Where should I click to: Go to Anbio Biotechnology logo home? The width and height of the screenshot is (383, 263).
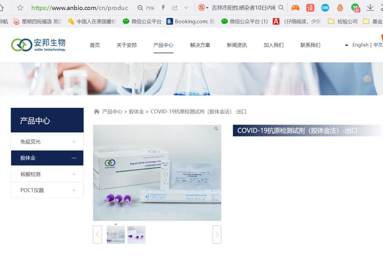point(38,45)
